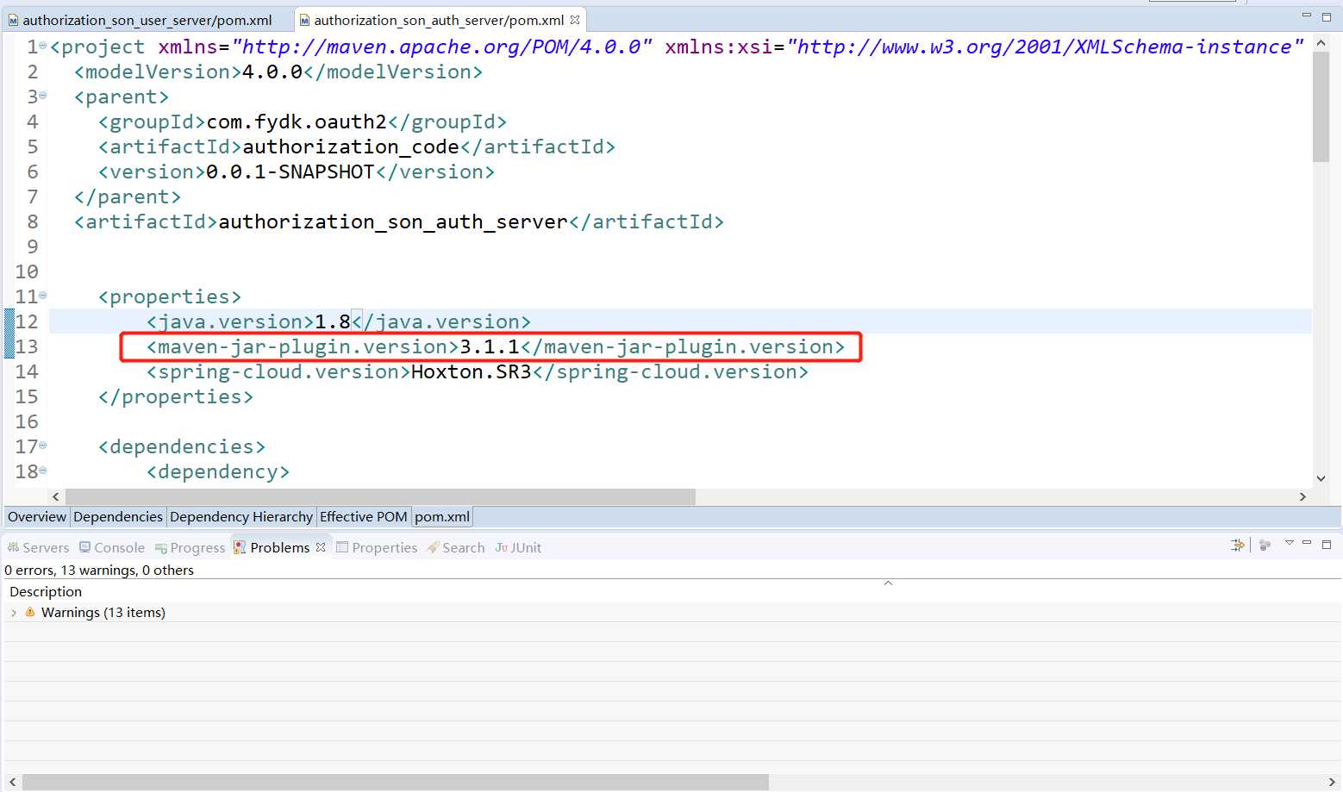The image size is (1343, 792).
Task: Maximize the Problems view panel
Action: [x=1327, y=544]
